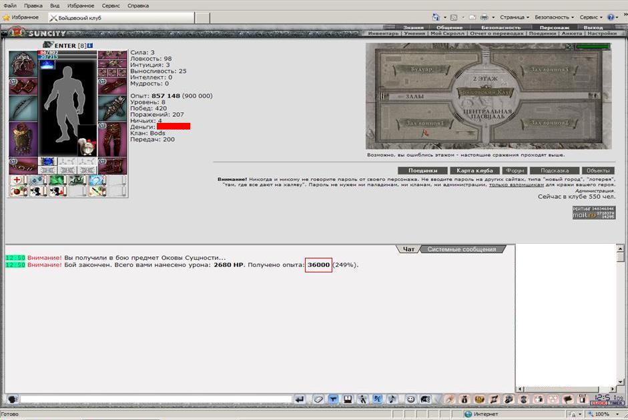
Task: Toggle the music note sound icon
Action: pyautogui.click(x=392, y=399)
